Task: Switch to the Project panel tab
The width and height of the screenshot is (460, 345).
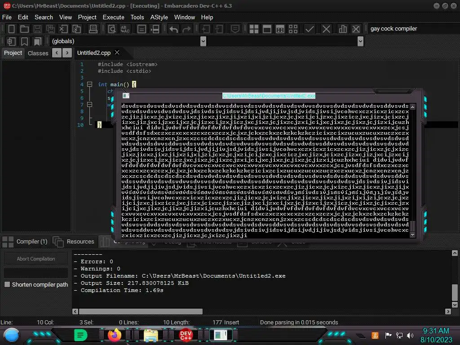Action: click(x=13, y=53)
